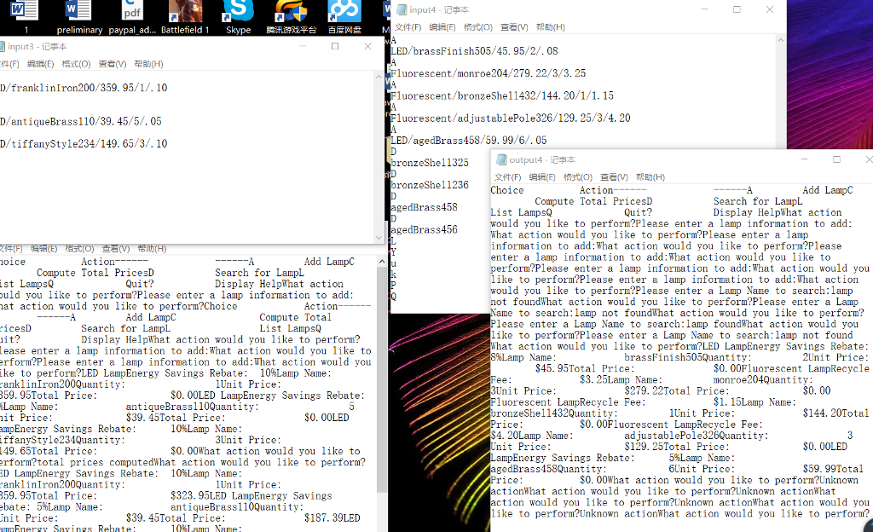
Task: Maximize the output4 Notepad window
Action: (836, 159)
